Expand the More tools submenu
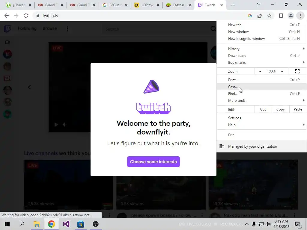 tap(261, 101)
